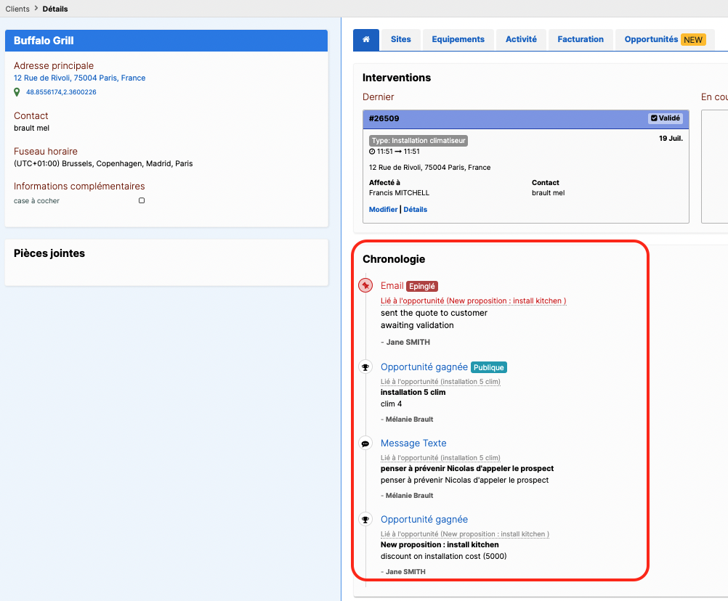Screen dimensions: 728x601
Task: Click the pinned Email timeline icon
Action: pos(366,285)
